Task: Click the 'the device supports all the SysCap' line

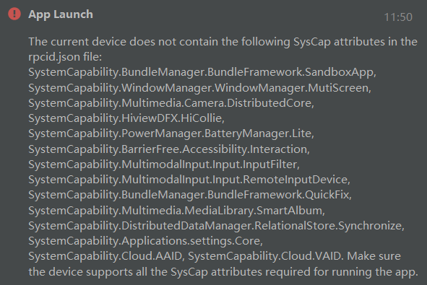Action: coord(223,272)
